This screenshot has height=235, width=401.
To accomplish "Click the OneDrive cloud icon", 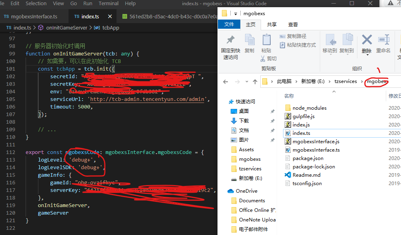I will 231,191.
